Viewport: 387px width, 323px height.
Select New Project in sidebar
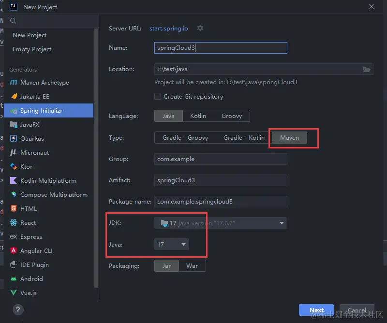click(x=30, y=35)
